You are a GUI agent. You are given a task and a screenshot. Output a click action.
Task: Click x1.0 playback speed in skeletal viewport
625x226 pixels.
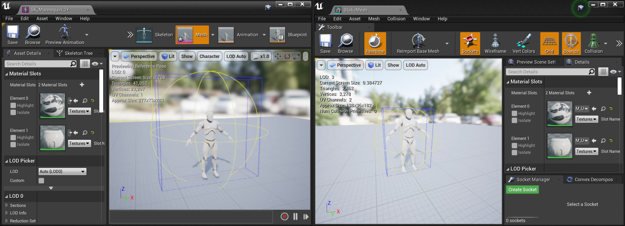point(261,56)
